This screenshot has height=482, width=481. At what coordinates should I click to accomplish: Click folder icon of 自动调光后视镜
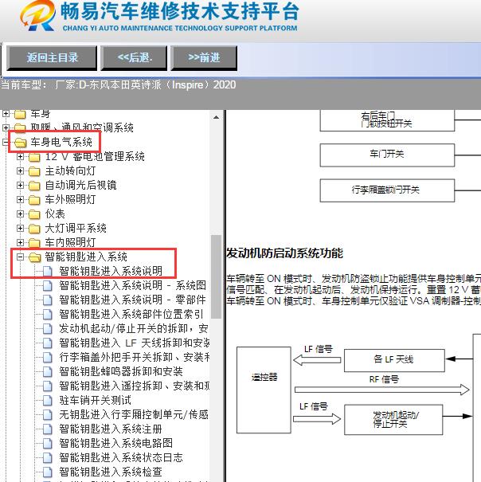pos(34,186)
